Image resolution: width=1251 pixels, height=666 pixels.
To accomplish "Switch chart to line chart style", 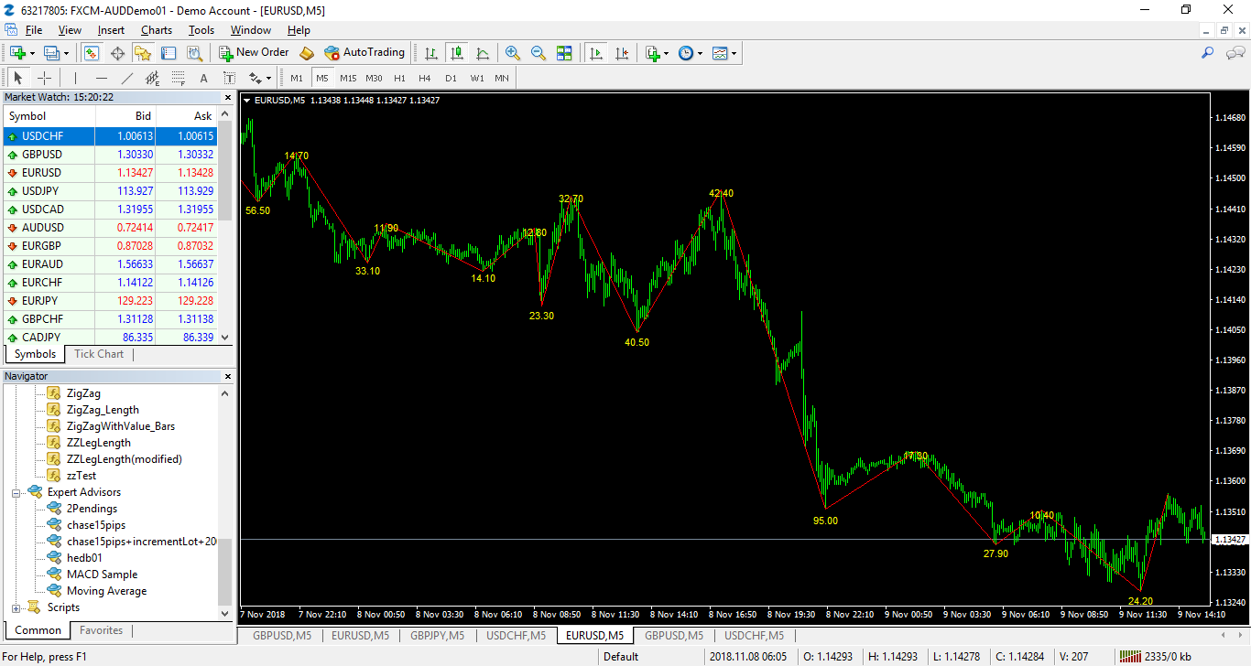I will [482, 53].
